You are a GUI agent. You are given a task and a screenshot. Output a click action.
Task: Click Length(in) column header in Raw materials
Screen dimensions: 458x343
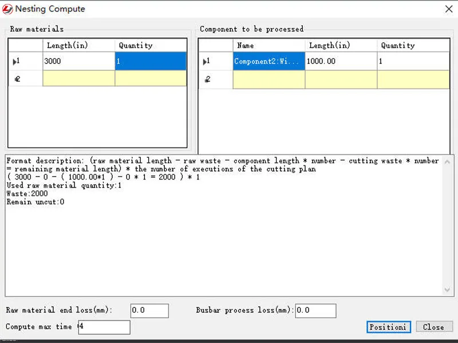[x=78, y=46]
